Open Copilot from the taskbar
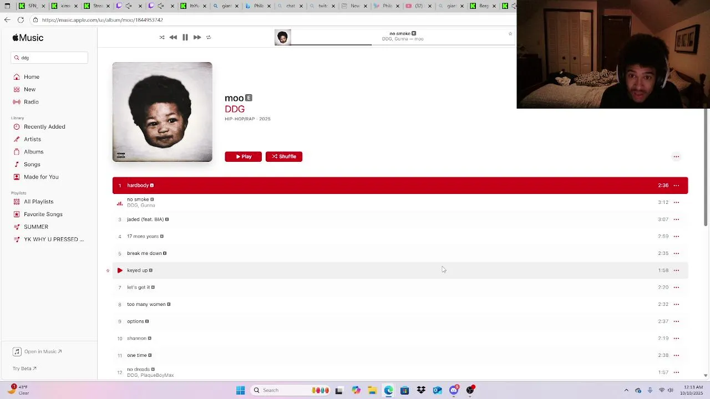 pos(356,390)
